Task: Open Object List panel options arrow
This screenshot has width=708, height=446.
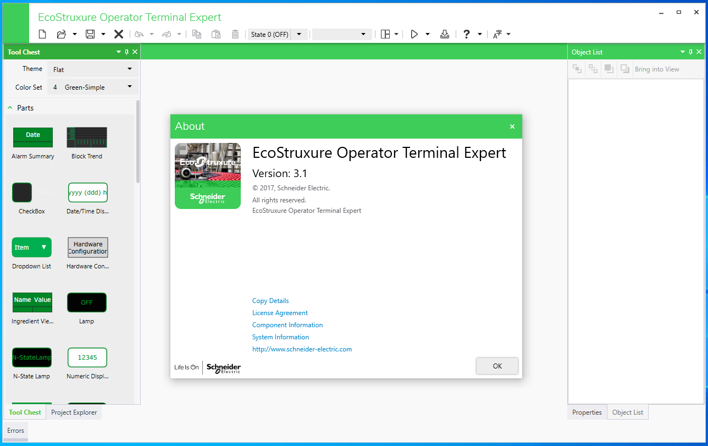Action: coord(683,52)
